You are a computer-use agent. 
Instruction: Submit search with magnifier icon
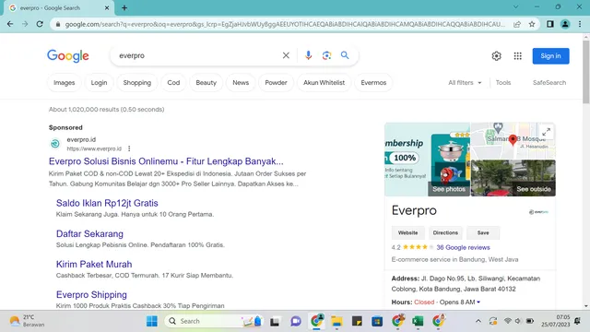pos(345,55)
